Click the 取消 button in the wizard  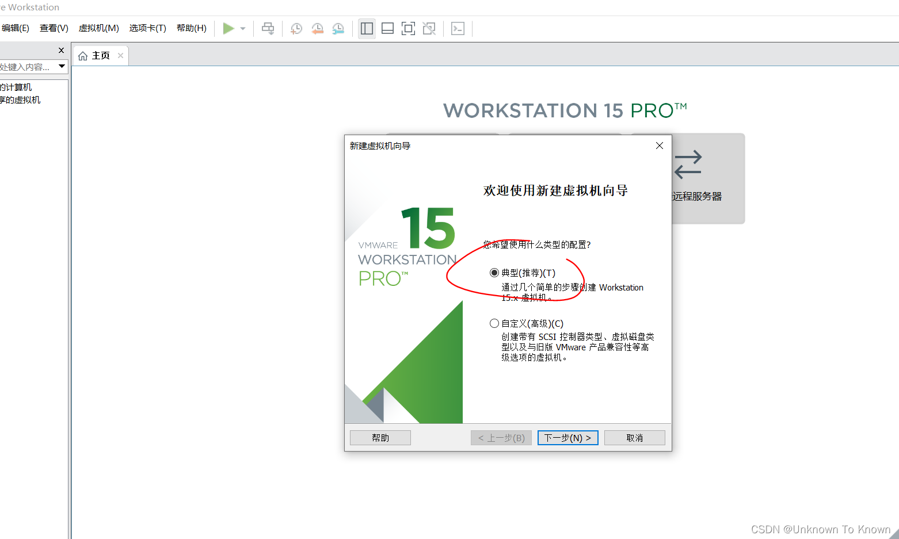pyautogui.click(x=635, y=438)
